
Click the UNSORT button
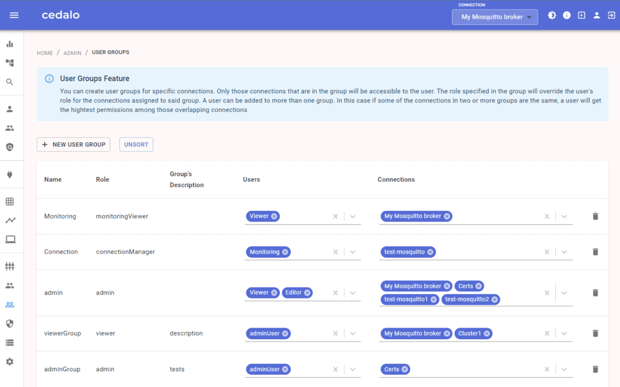[x=136, y=144]
